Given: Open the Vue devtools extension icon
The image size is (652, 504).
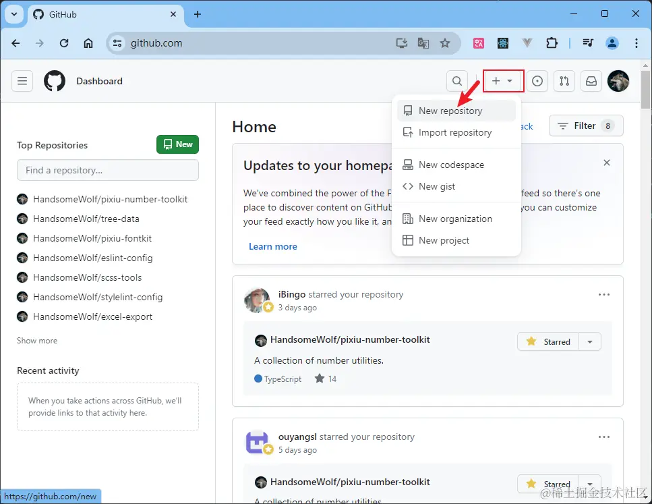Looking at the screenshot, I should [x=527, y=43].
